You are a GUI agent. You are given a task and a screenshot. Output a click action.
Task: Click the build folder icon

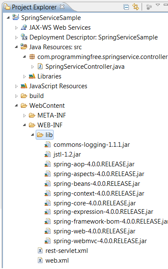[x=24, y=96]
